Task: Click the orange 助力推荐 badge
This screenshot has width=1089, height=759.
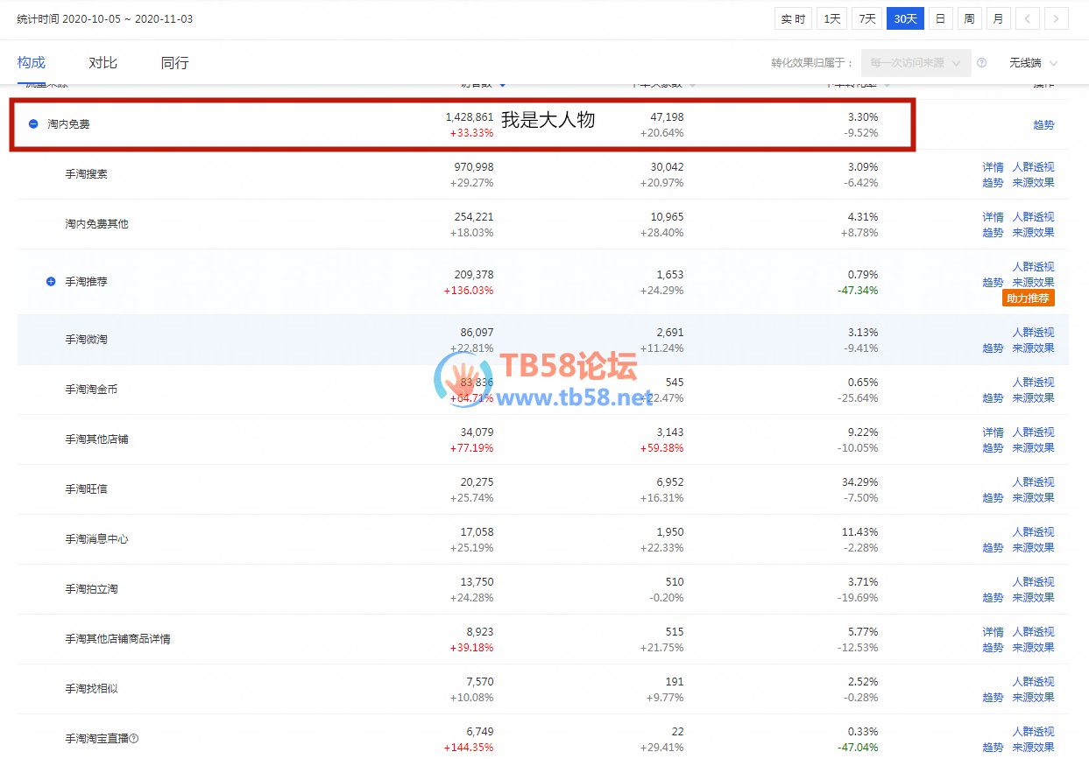Action: (1028, 299)
